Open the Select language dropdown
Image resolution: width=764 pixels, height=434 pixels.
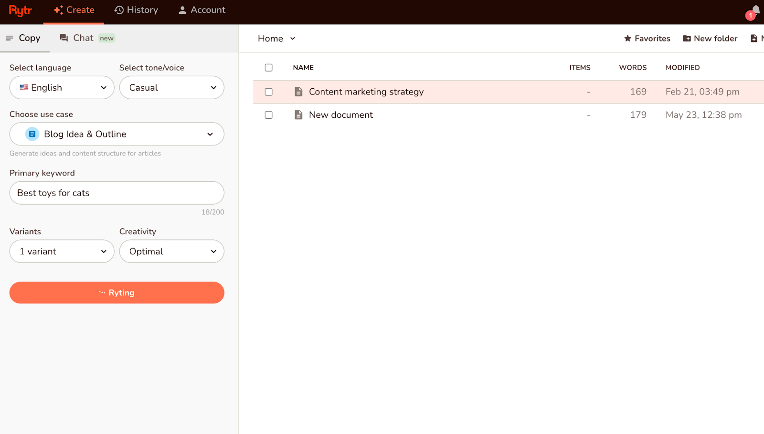pyautogui.click(x=62, y=87)
